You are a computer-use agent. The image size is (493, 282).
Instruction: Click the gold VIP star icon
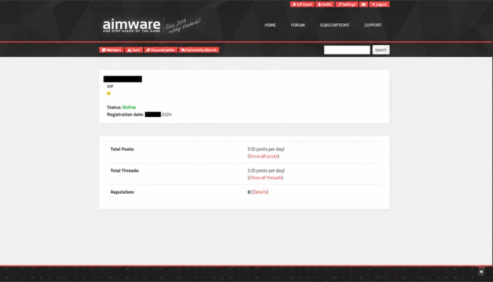point(109,93)
